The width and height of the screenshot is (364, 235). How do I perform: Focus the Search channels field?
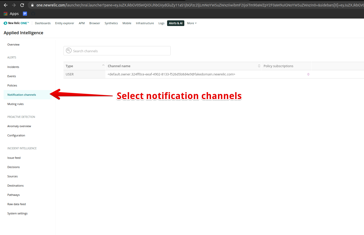pos(117,51)
